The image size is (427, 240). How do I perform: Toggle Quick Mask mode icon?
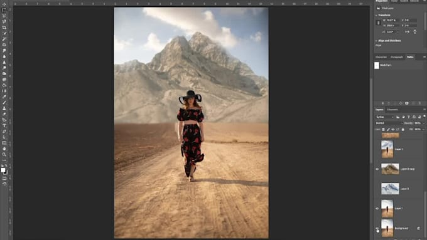(x=4, y=179)
